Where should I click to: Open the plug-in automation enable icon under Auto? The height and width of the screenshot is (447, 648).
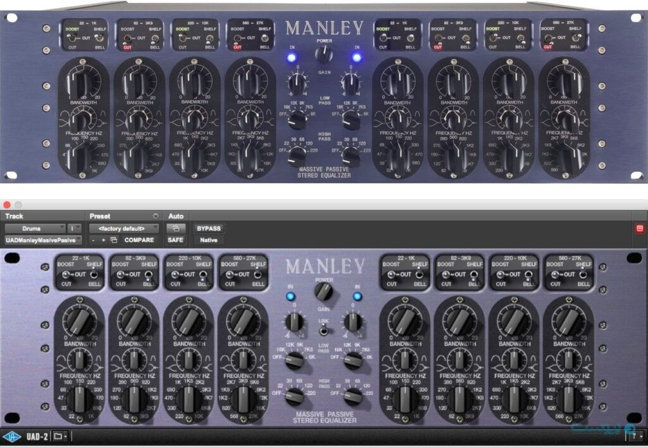176,228
